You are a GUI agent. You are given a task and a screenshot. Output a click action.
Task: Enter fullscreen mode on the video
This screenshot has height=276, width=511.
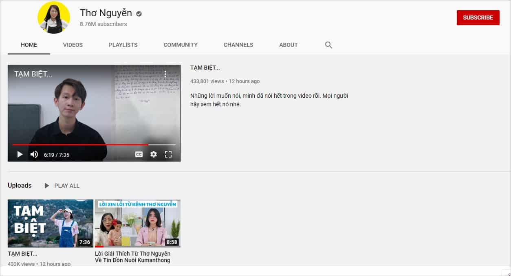[168, 154]
